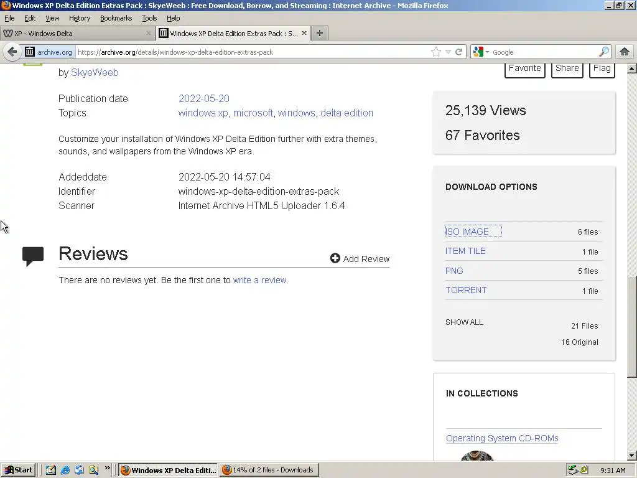Click the Add Review plus icon

335,258
